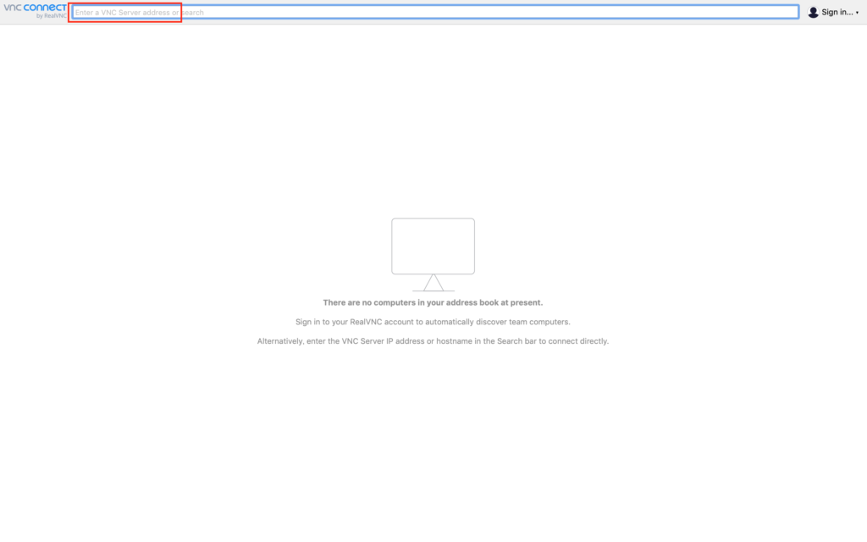867x542 pixels.
Task: Open the 'Sign in...' account menu
Action: point(837,13)
